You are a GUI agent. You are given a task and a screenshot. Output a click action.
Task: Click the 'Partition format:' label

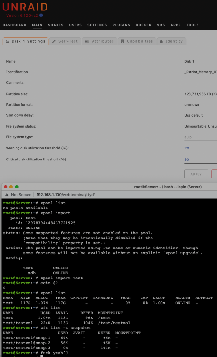pyautogui.click(x=19, y=105)
